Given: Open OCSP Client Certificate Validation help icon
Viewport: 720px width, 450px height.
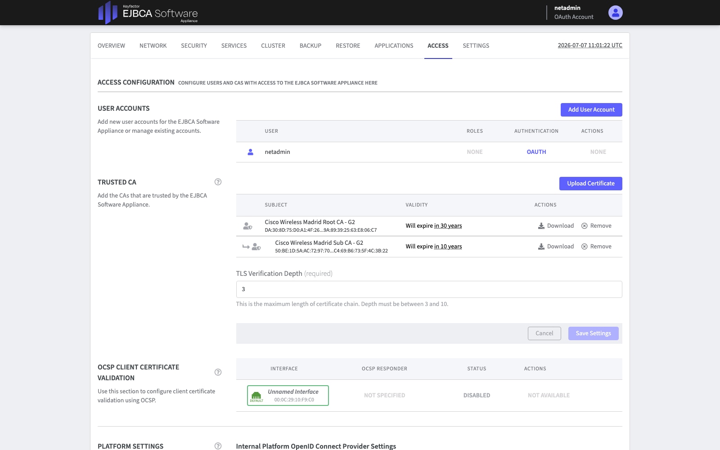Looking at the screenshot, I should (218, 372).
